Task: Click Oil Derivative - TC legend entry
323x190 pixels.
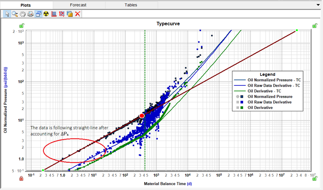Action: pyautogui.click(x=258, y=91)
